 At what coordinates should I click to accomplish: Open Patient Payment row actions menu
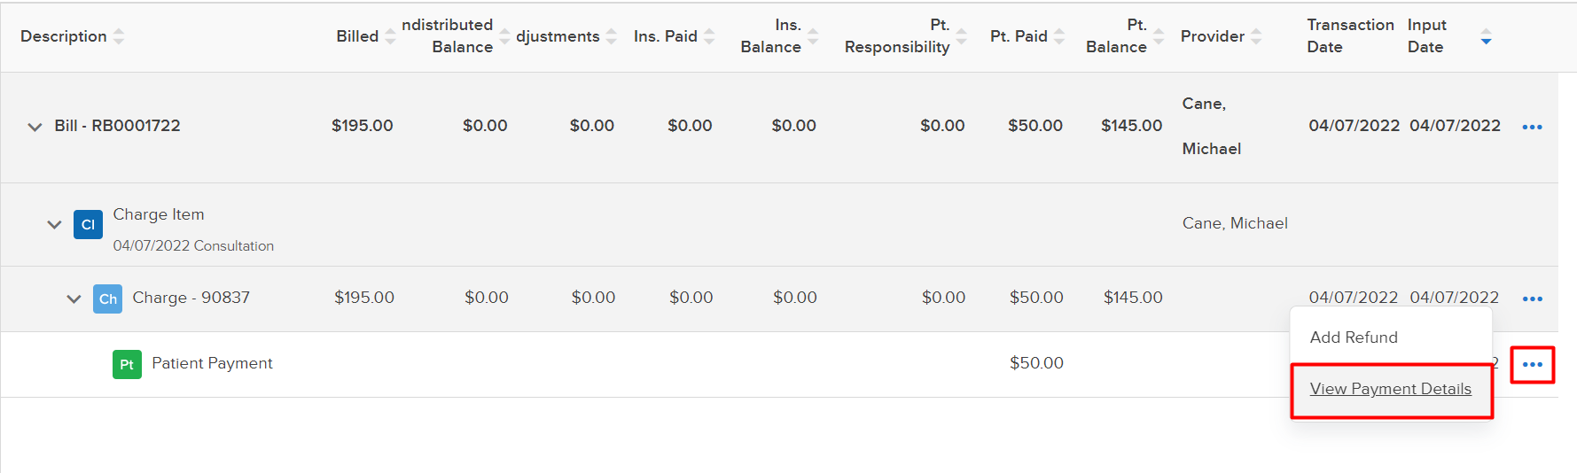point(1532,364)
